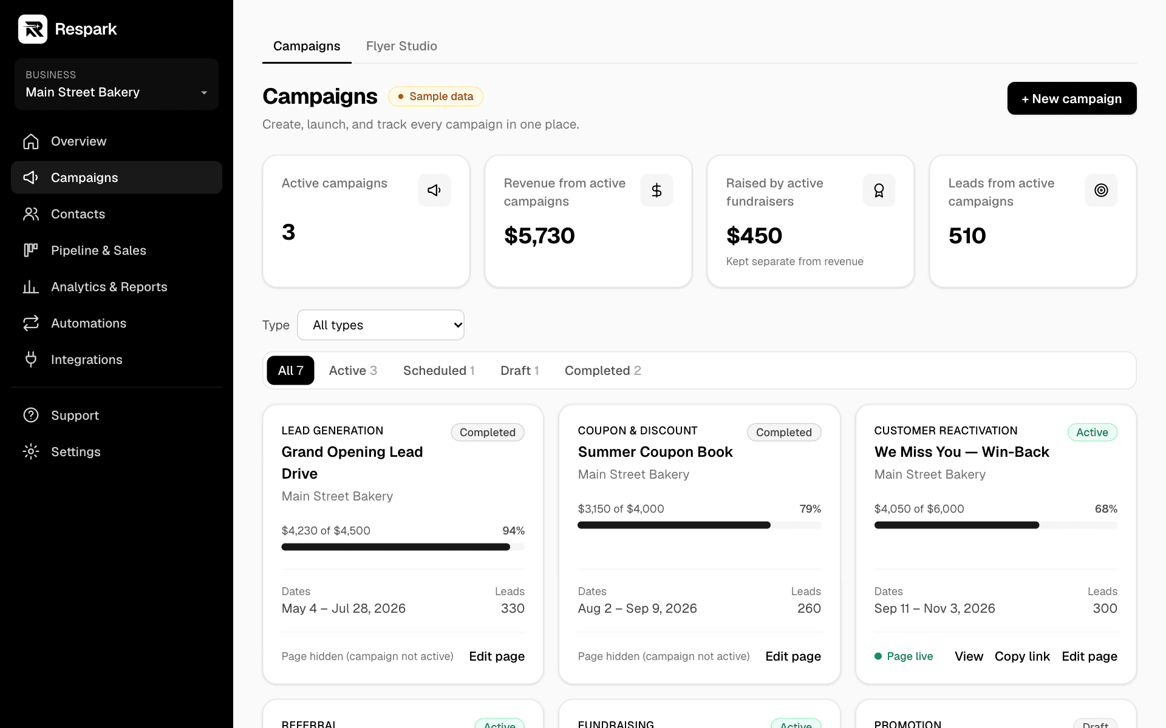
Task: Click the Contacts people icon
Action: [x=31, y=214]
